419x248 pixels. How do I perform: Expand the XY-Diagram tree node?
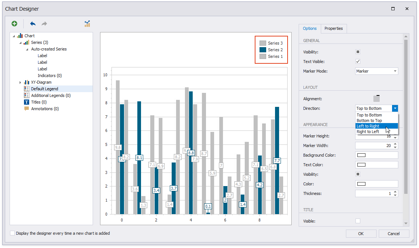pyautogui.click(x=20, y=83)
